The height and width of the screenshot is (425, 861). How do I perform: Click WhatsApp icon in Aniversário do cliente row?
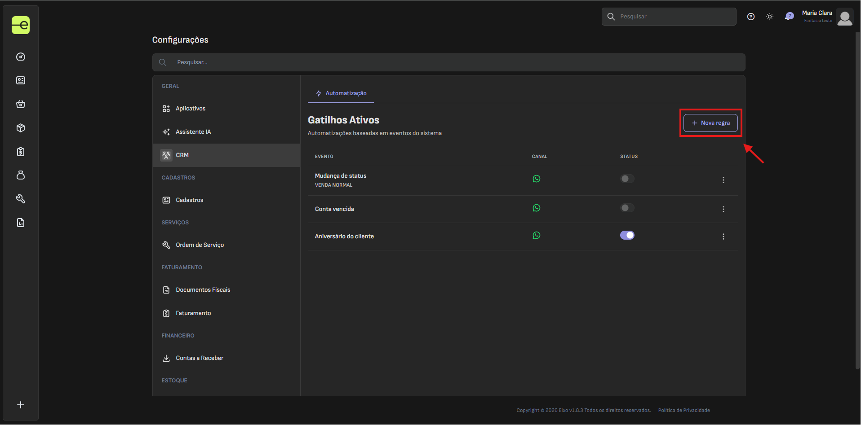pos(537,235)
